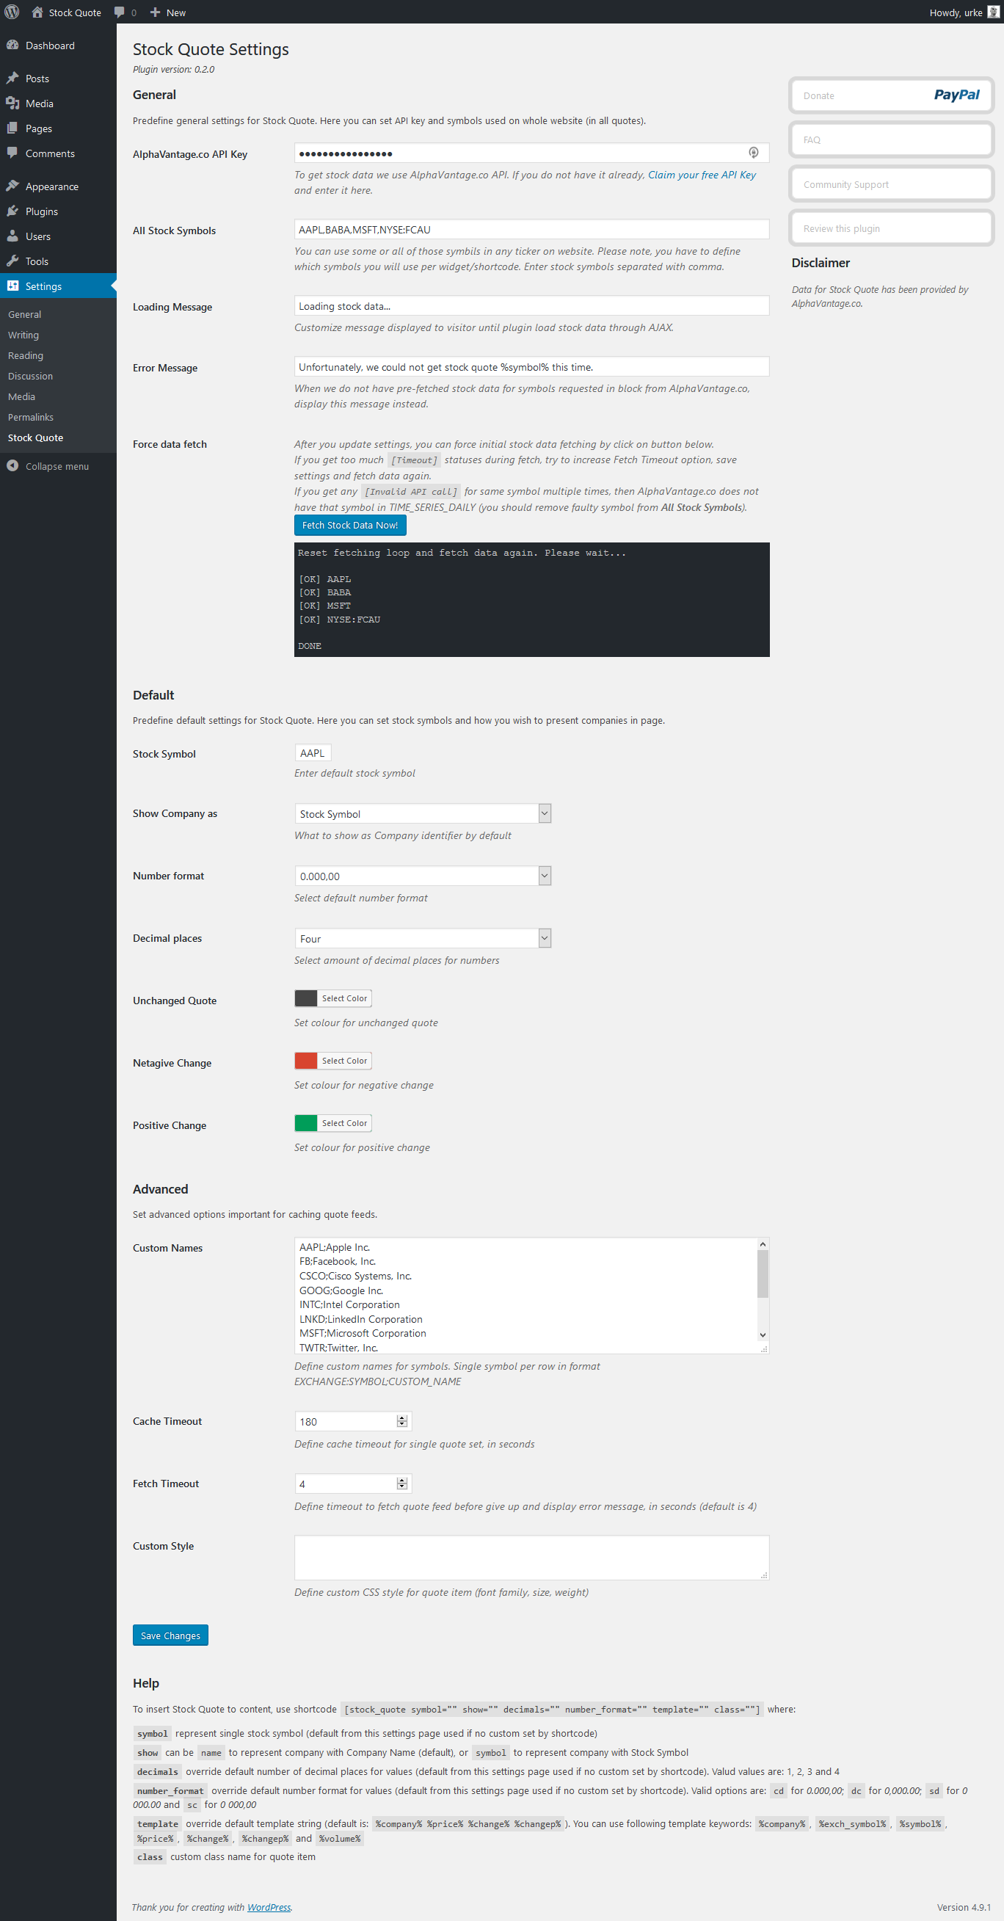The height and width of the screenshot is (1921, 1004).
Task: Click the Fetch Timeout number field
Action: pyautogui.click(x=352, y=1484)
